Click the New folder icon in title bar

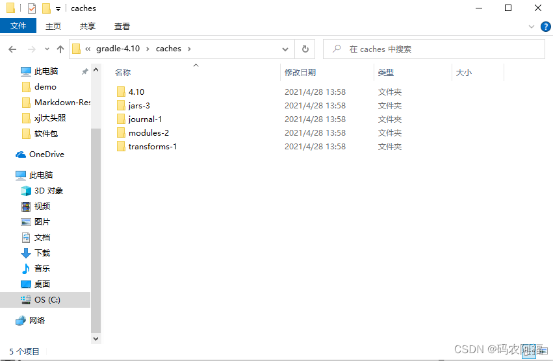pyautogui.click(x=46, y=8)
